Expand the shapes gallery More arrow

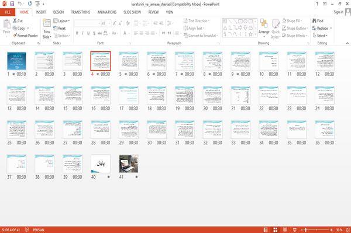pyautogui.click(x=256, y=34)
